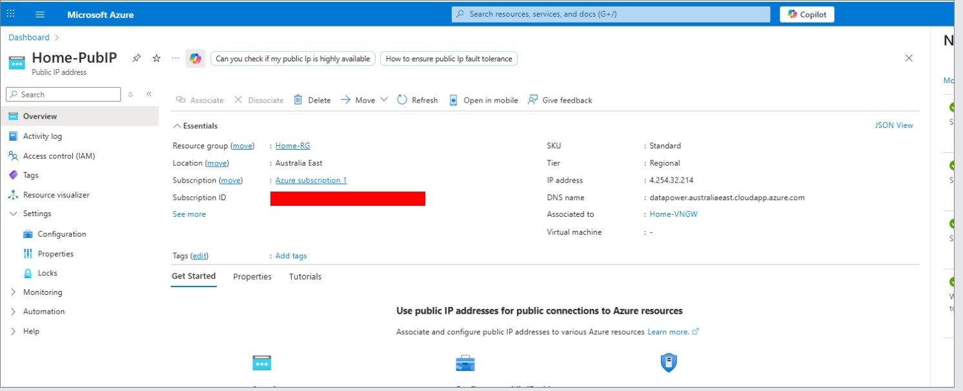Collapse the sidebar with double chevron
Screen dimensions: 963x391
[148, 94]
